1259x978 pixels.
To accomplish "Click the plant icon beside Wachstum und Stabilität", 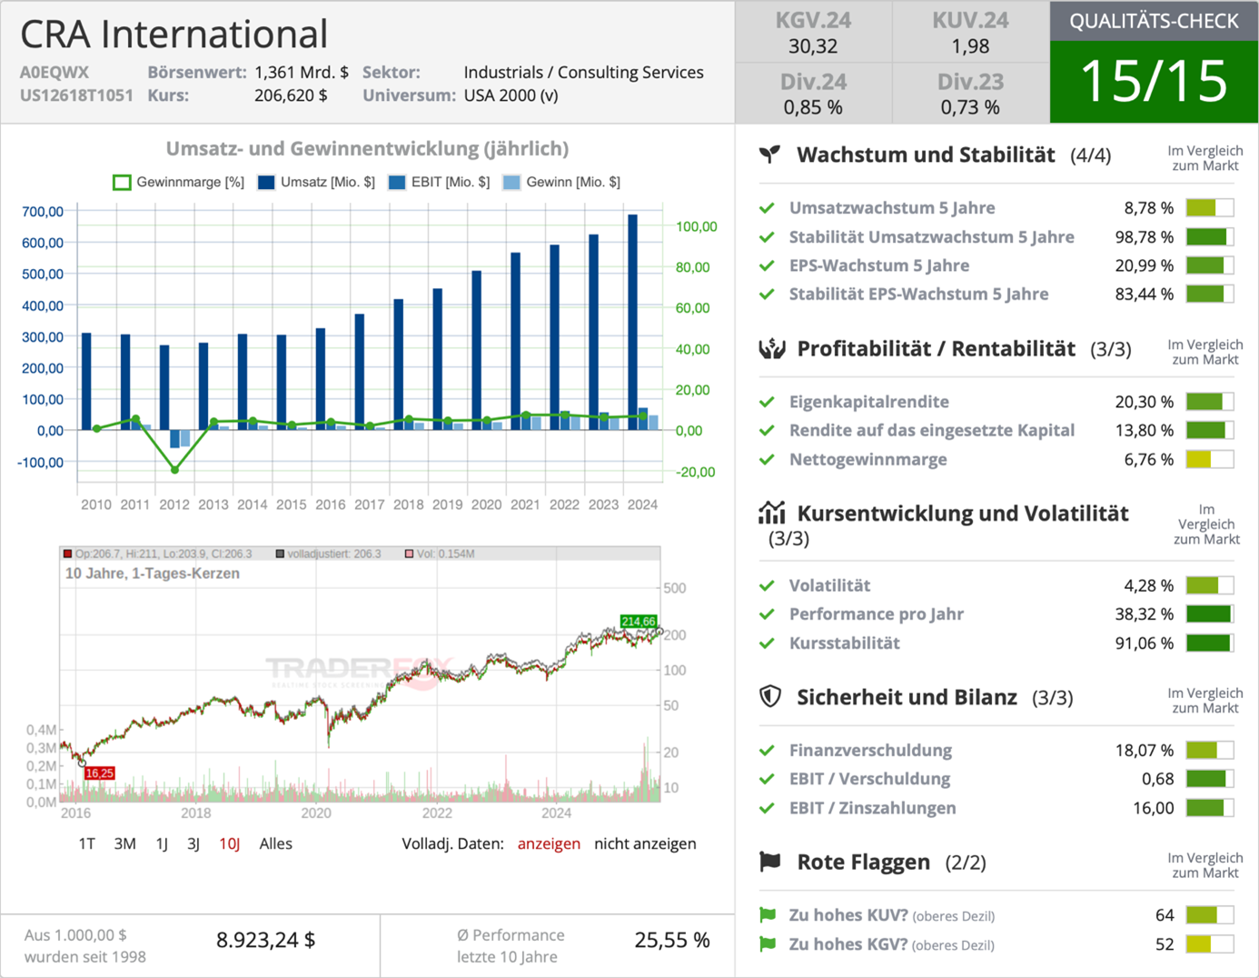I will 770,155.
